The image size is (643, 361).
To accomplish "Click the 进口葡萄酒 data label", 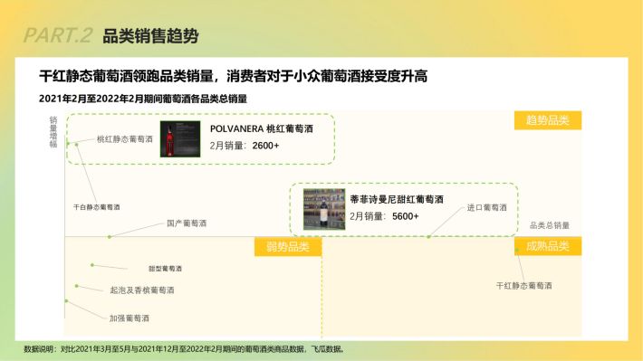I will pos(486,208).
